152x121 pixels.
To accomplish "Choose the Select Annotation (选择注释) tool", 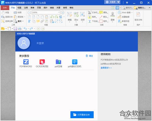I will click(x=7, y=21).
